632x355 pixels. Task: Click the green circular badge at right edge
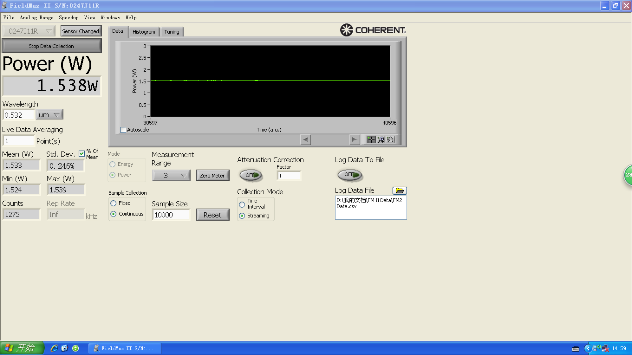coord(628,175)
